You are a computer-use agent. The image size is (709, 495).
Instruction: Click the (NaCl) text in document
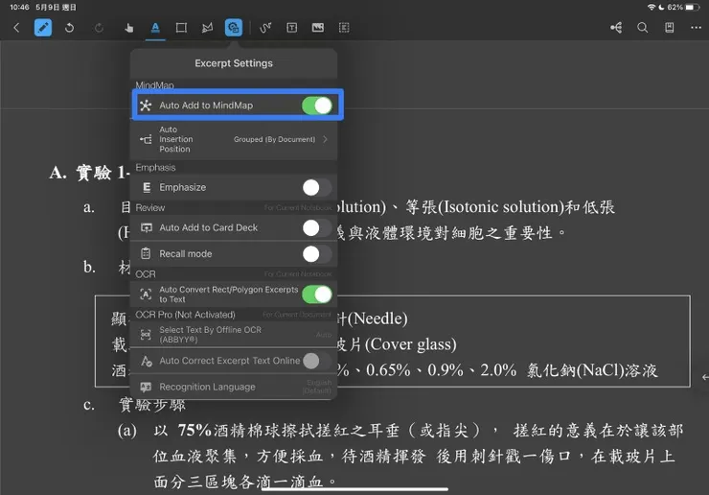[x=601, y=370]
